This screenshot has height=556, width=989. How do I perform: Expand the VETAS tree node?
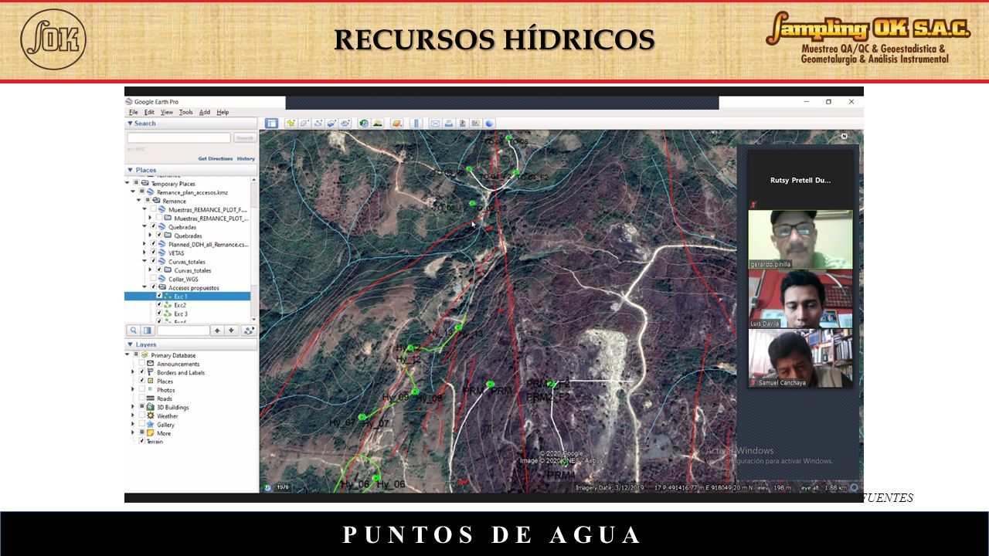[144, 253]
